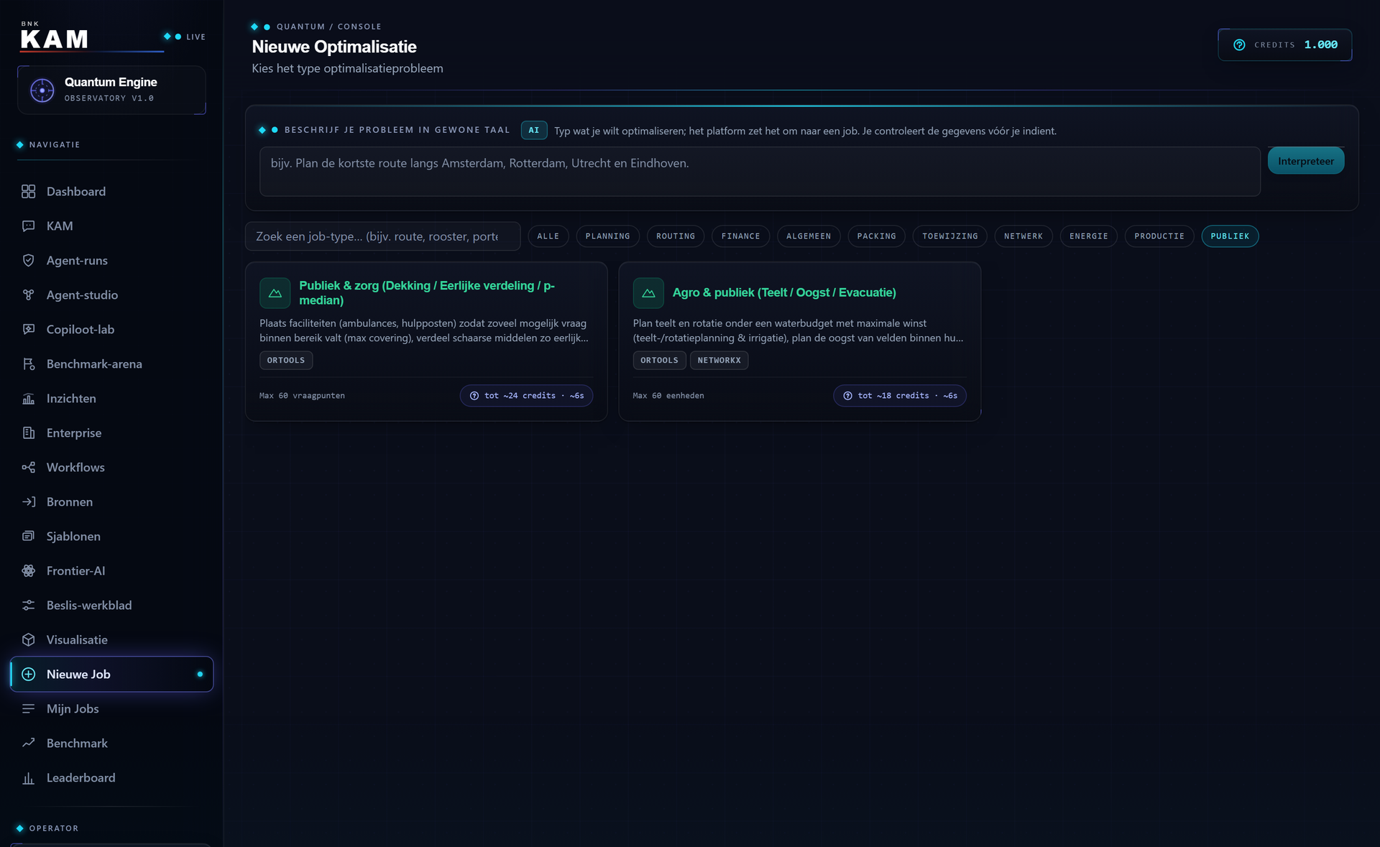Click the Mijn Jobs list icon
Screen dimensions: 1380x847
click(x=28, y=708)
